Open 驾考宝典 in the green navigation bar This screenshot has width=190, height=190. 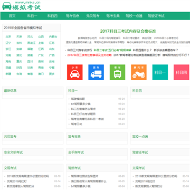[x=113, y=16]
